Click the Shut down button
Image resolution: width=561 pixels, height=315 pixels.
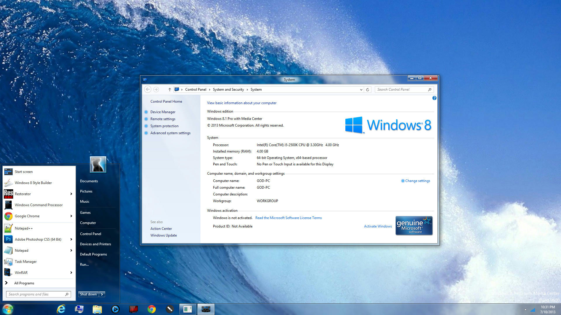click(x=88, y=294)
